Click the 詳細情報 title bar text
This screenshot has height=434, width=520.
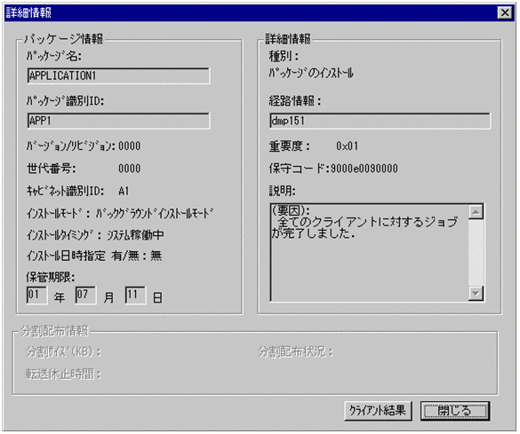pyautogui.click(x=28, y=13)
